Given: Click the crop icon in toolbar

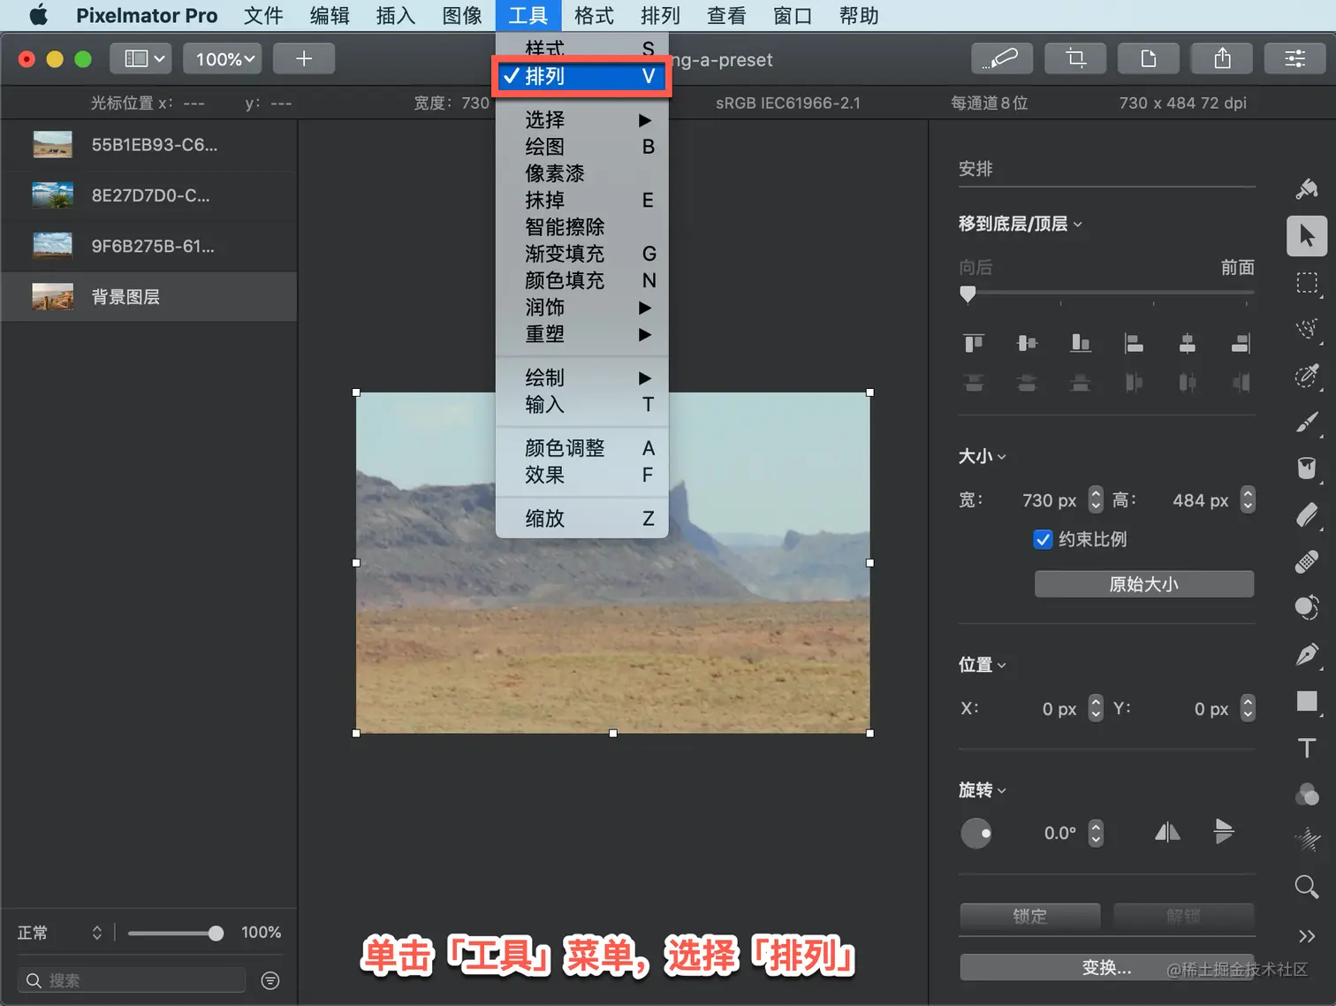Looking at the screenshot, I should [1075, 58].
